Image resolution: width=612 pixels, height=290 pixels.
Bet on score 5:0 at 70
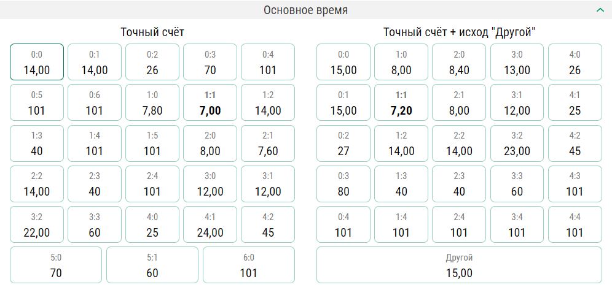[x=56, y=265]
